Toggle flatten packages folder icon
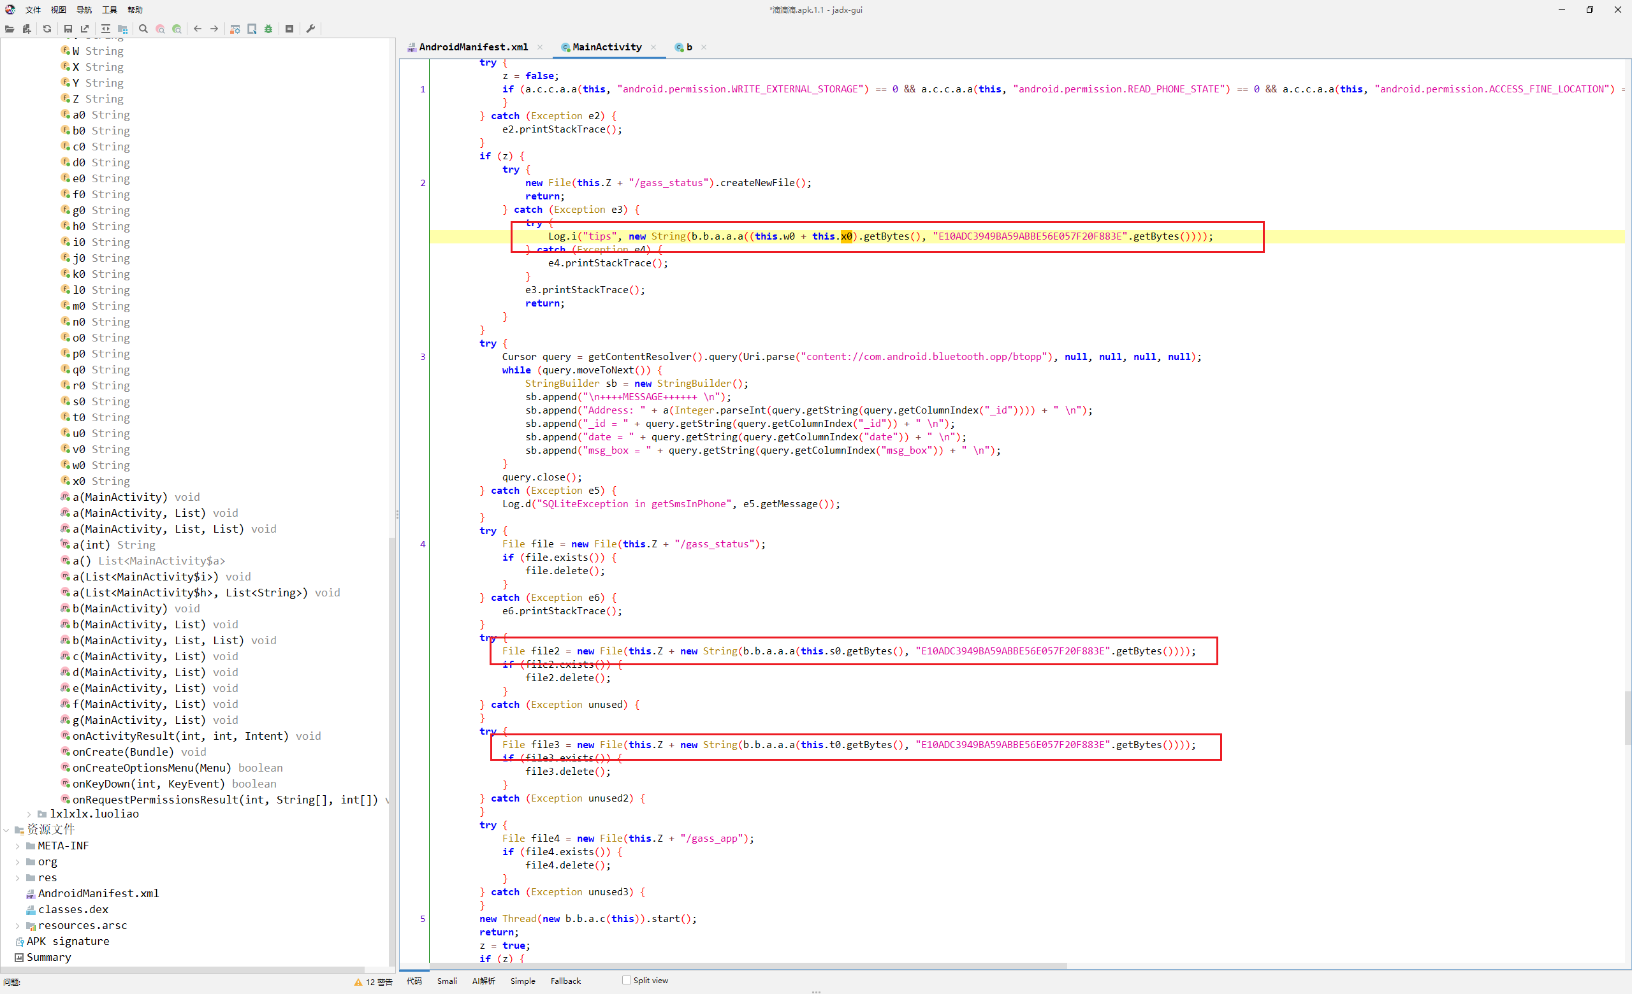1632x994 pixels. click(122, 29)
